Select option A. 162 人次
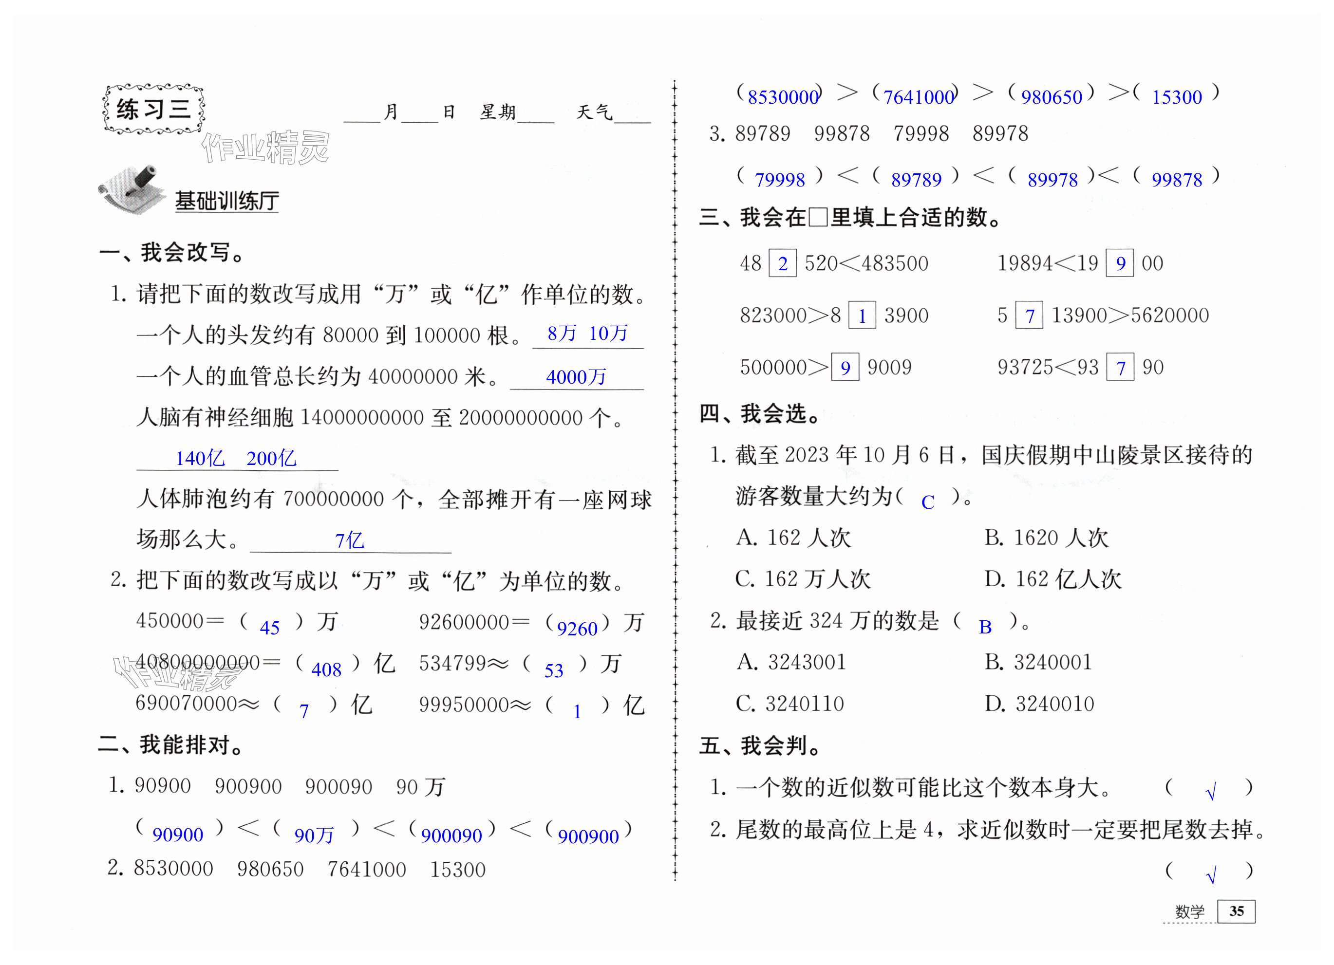 793,538
